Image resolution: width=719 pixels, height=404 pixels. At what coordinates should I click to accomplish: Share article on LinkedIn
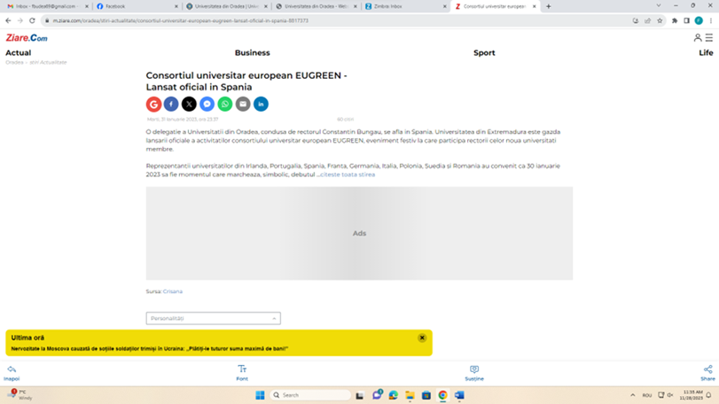click(x=261, y=105)
